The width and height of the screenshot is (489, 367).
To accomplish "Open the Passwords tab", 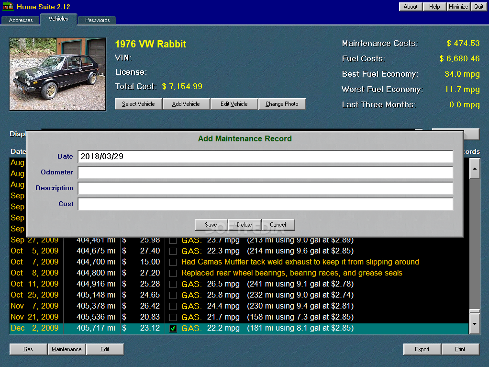I will [97, 20].
